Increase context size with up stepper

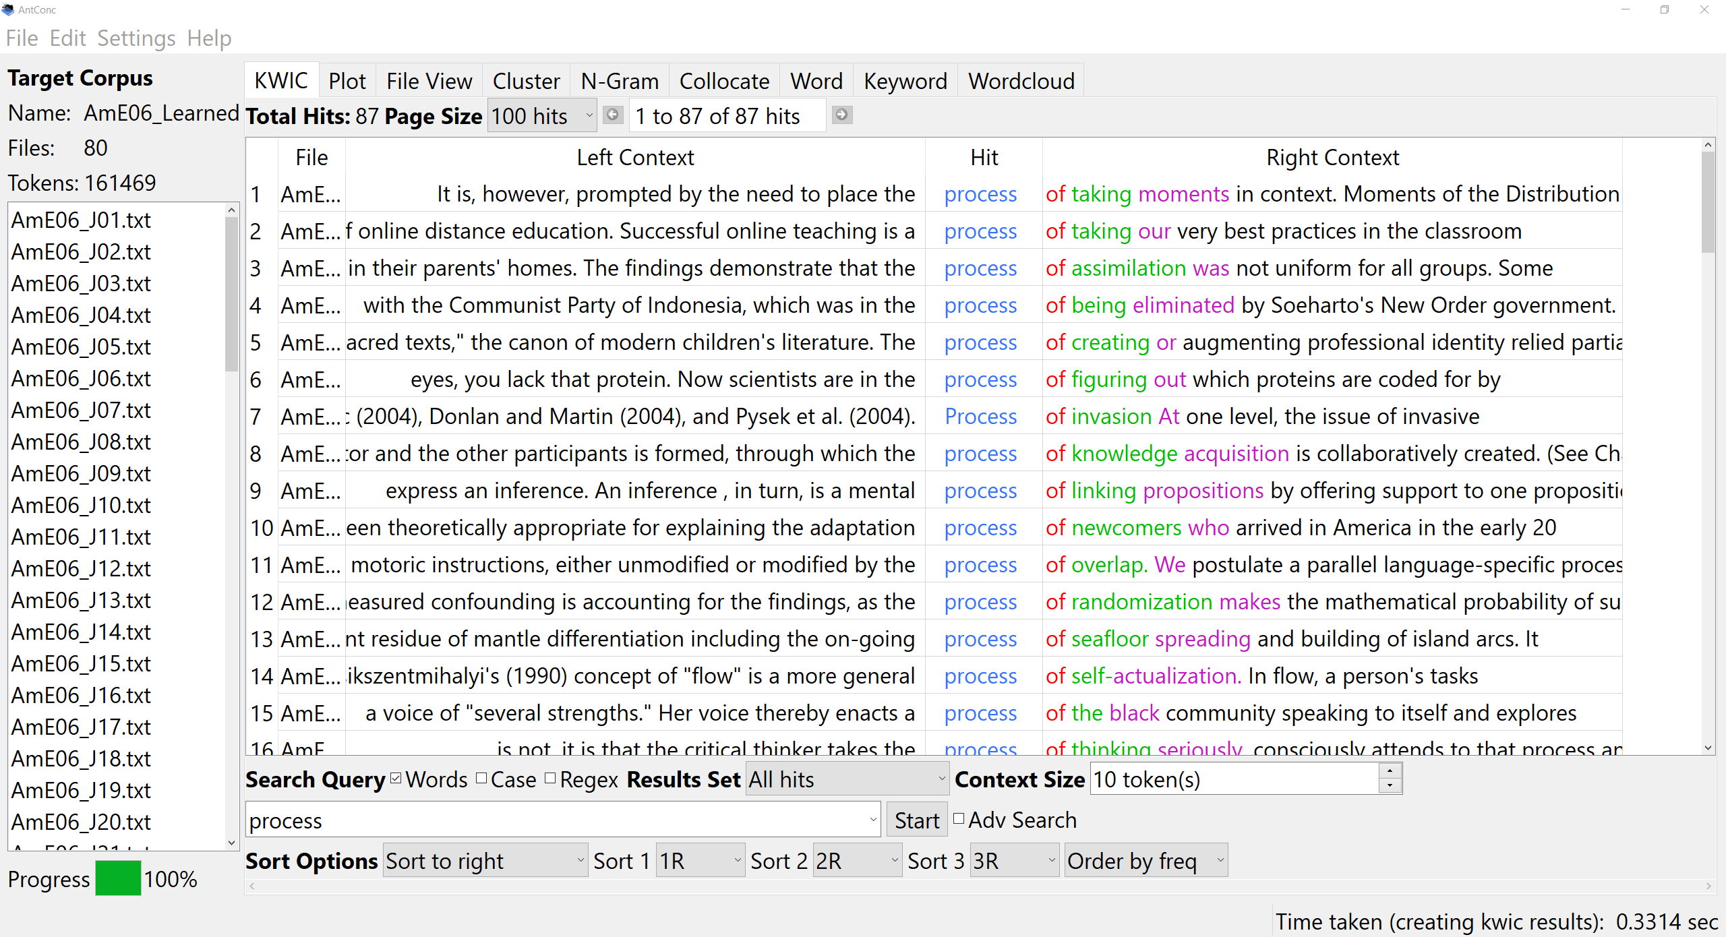(1390, 771)
